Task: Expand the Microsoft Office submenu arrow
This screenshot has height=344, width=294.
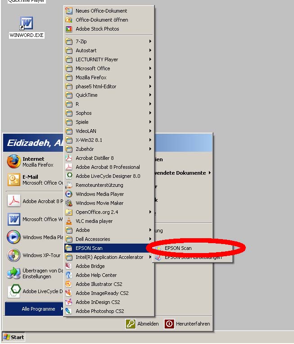Action: click(150, 68)
